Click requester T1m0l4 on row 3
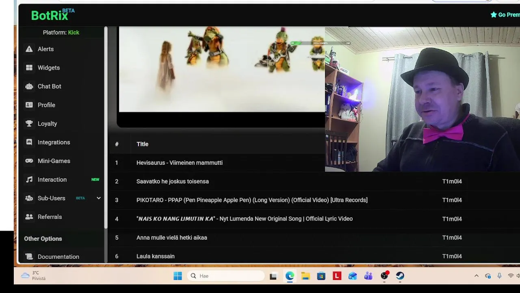 452,200
